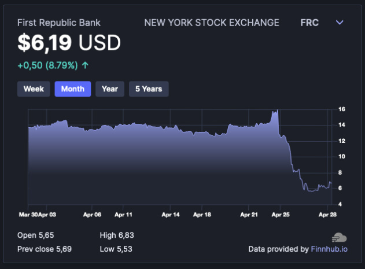Click the First Republic Bank name
365x269 pixels.
click(x=58, y=23)
